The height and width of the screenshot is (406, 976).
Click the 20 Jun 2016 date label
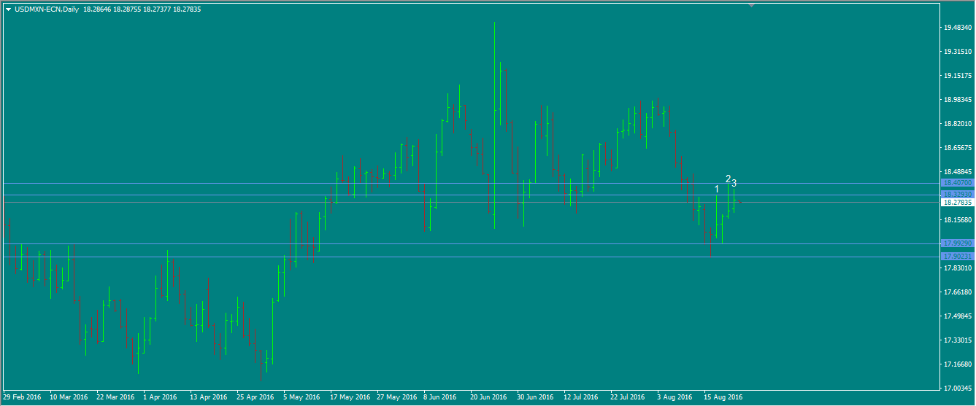[488, 398]
